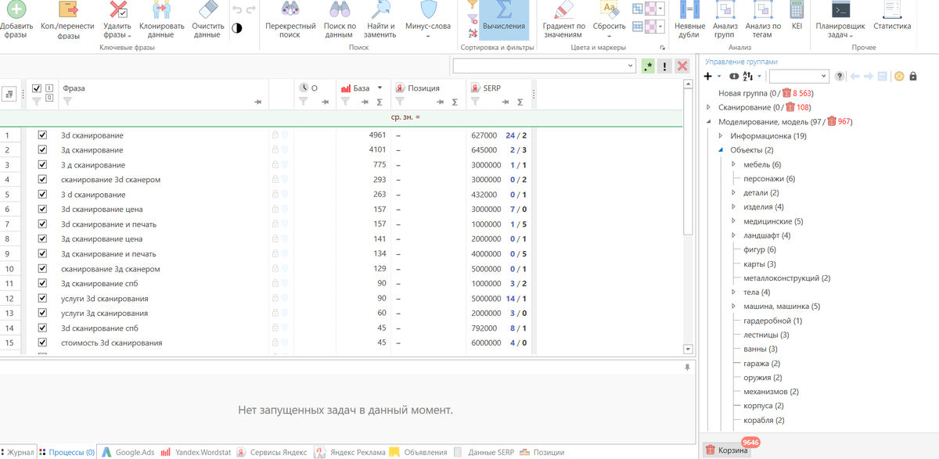Toggle checkbox for '3d сканирование цена'

pyautogui.click(x=42, y=209)
